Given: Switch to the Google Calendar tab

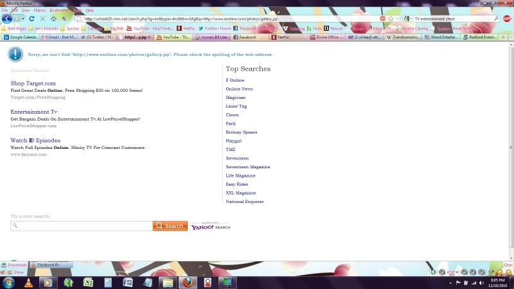Looking at the screenshot, I should pyautogui.click(x=21, y=37).
